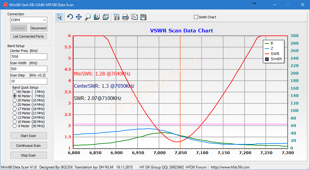Viewport: 310px width, 170px height.
Task: Click the 19.11.2015 date in status bar
Action: [x=124, y=167]
